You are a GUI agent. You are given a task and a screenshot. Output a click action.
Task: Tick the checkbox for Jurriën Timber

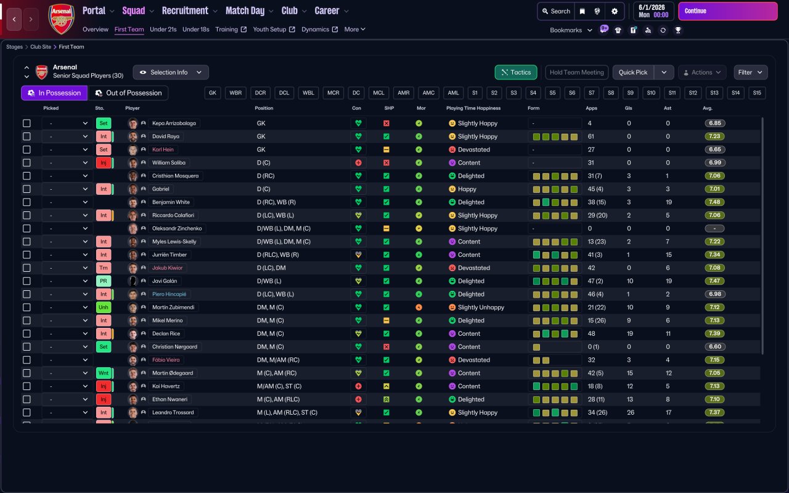tap(27, 255)
